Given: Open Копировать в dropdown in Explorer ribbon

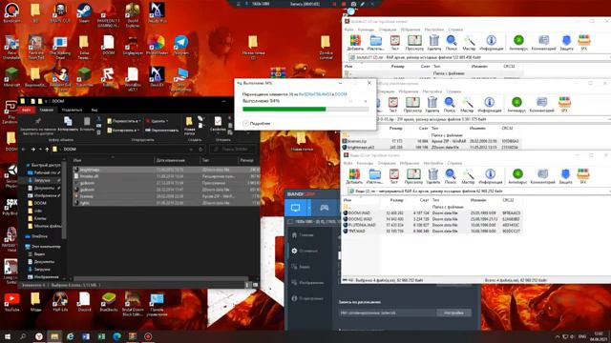Looking at the screenshot, I should tap(122, 130).
